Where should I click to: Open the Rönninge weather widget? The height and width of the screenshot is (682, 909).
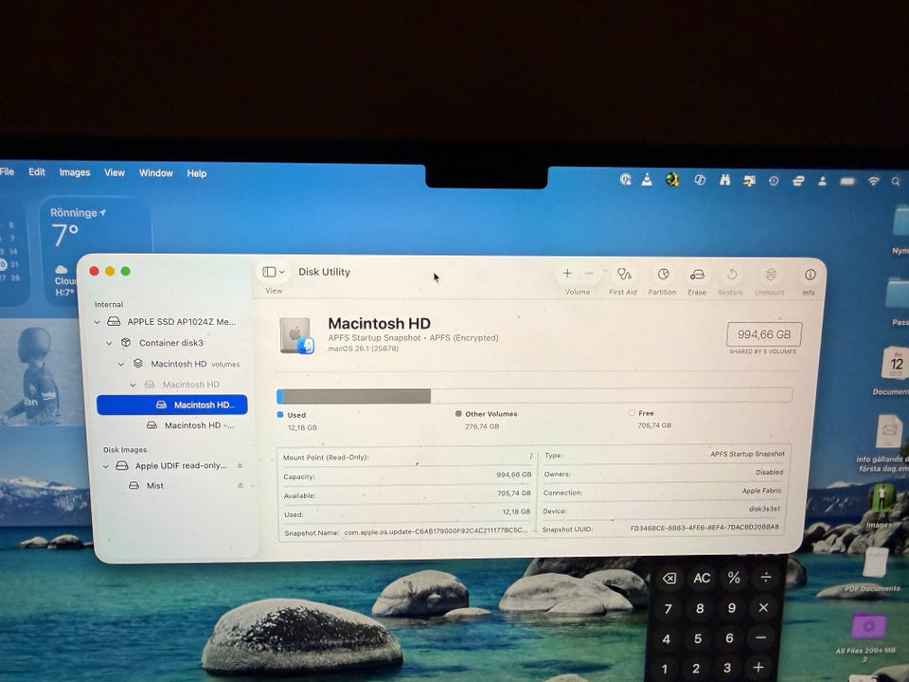96,251
